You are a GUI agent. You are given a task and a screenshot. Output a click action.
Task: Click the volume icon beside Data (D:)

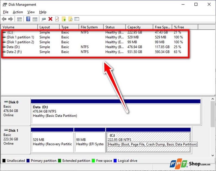click(x=4, y=47)
